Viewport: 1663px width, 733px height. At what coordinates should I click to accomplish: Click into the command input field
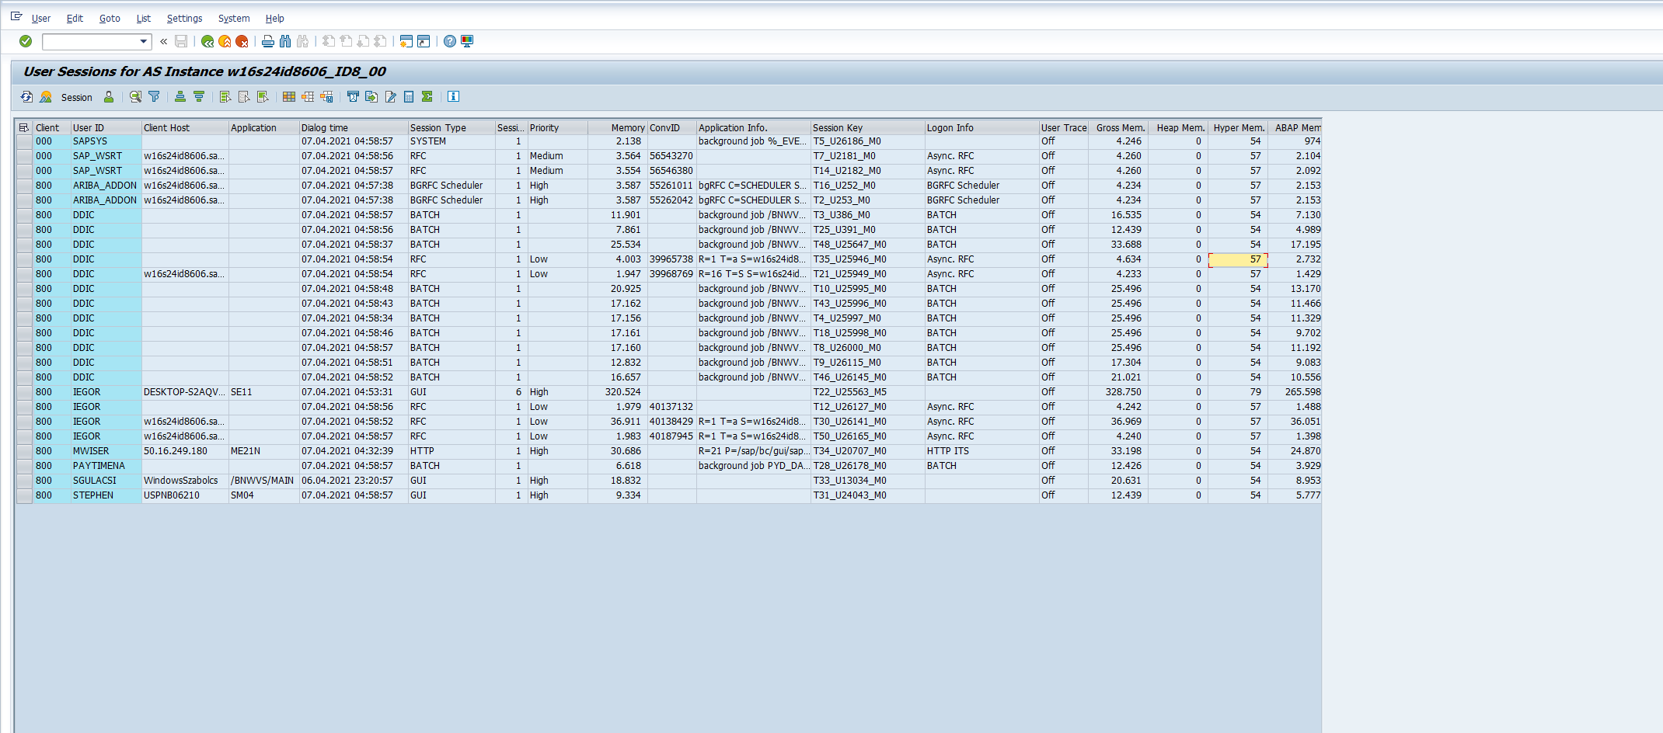[90, 41]
